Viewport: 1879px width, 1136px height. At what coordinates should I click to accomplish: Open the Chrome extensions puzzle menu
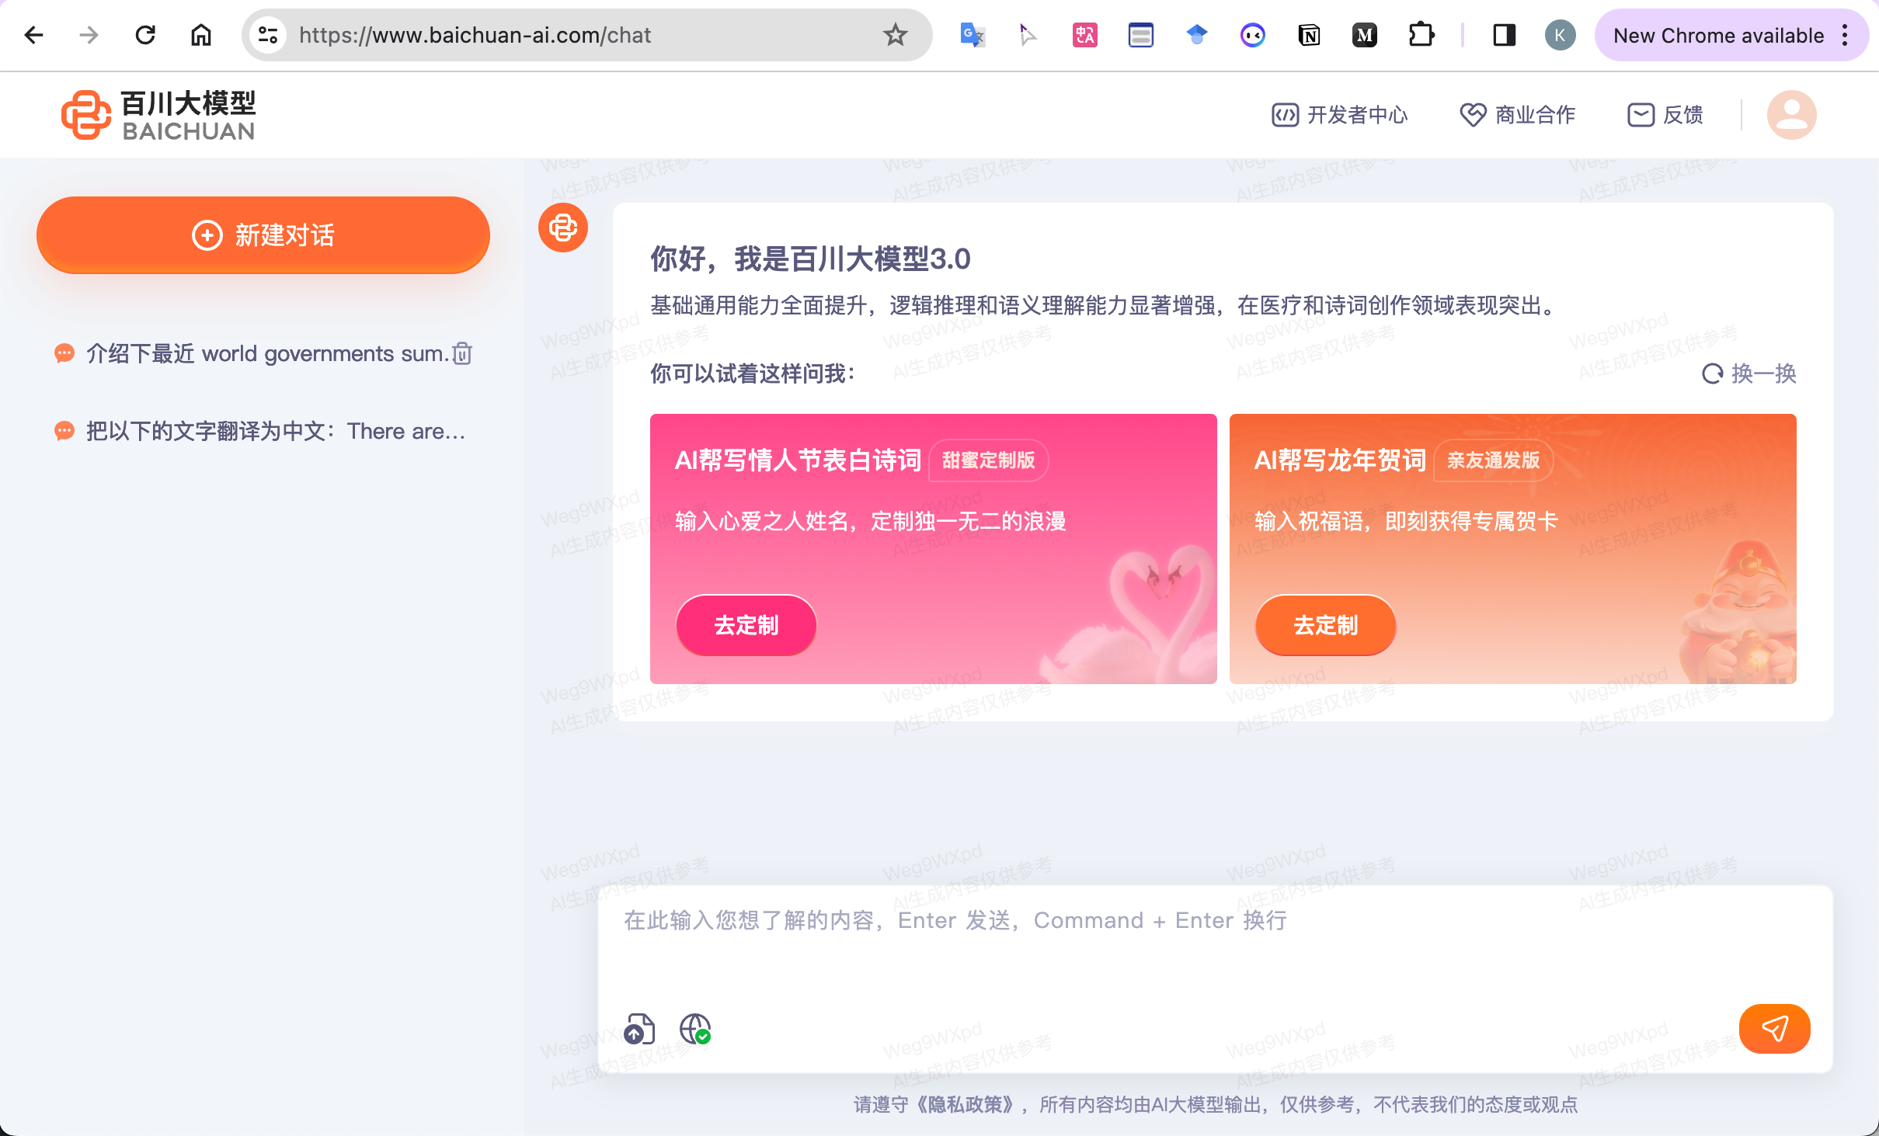(x=1421, y=35)
